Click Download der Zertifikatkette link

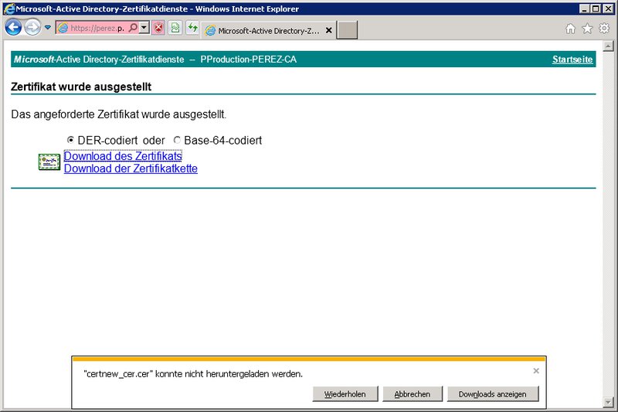coord(131,169)
